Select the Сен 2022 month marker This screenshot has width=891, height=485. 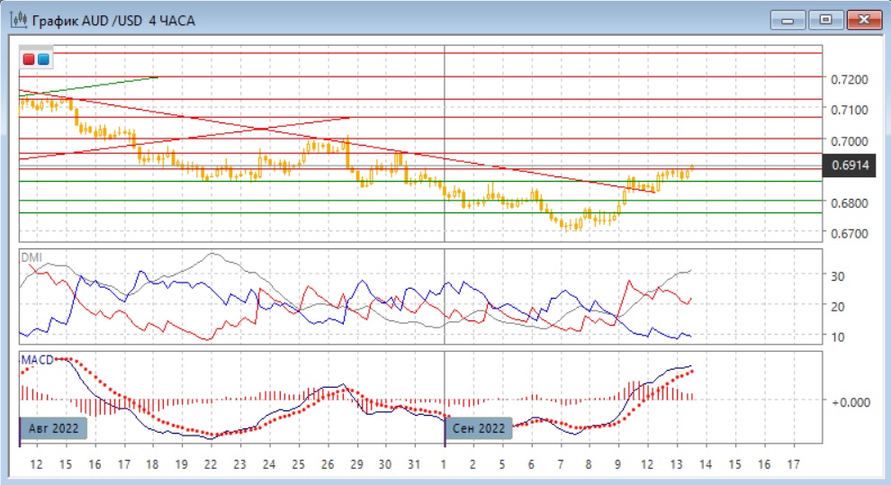[481, 428]
